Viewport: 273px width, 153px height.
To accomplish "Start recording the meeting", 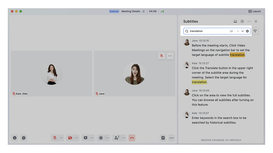I will click(101, 138).
